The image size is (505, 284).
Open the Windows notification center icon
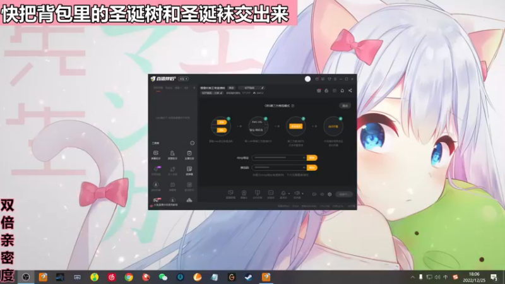click(x=494, y=277)
